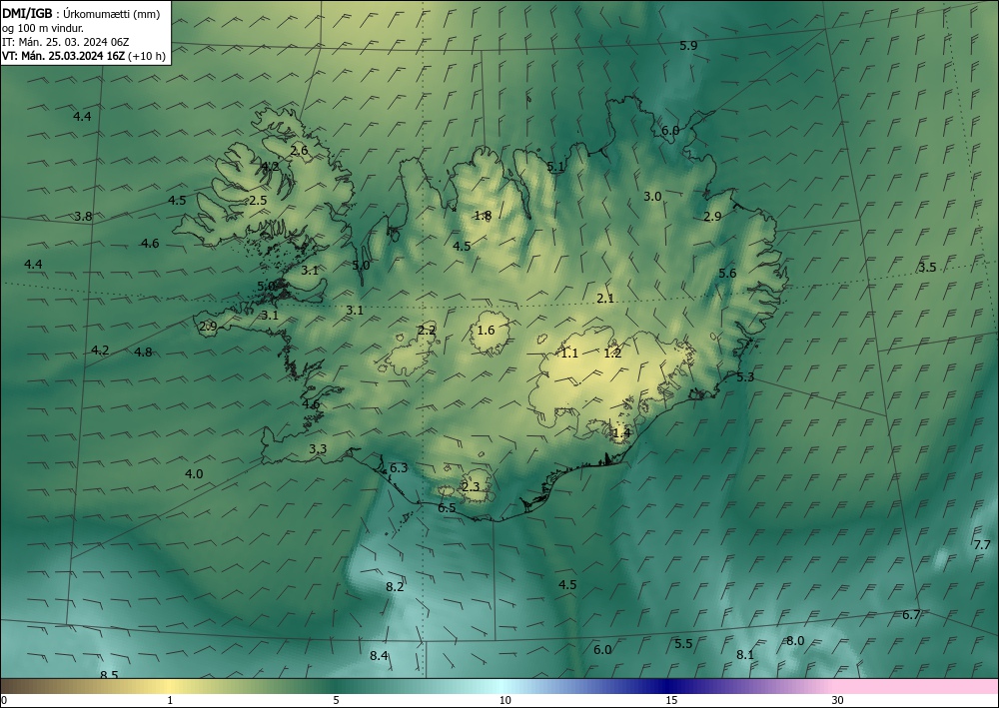The height and width of the screenshot is (708, 999).
Task: Click the 3.8 value label over the sea
Action: (x=83, y=217)
